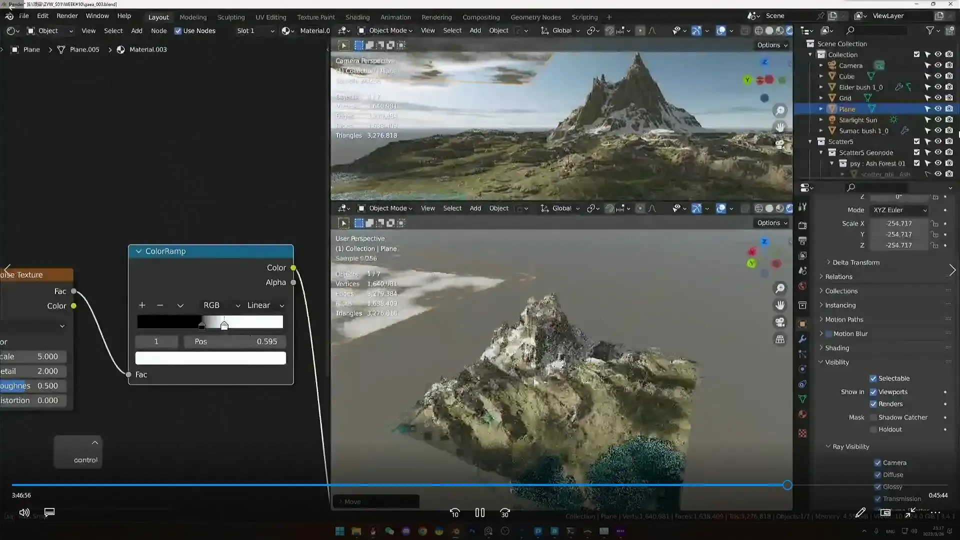Viewport: 960px width, 540px height.
Task: Disable the Use Nodes checkbox
Action: point(178,31)
